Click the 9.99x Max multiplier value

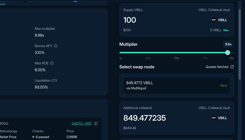click(39, 35)
